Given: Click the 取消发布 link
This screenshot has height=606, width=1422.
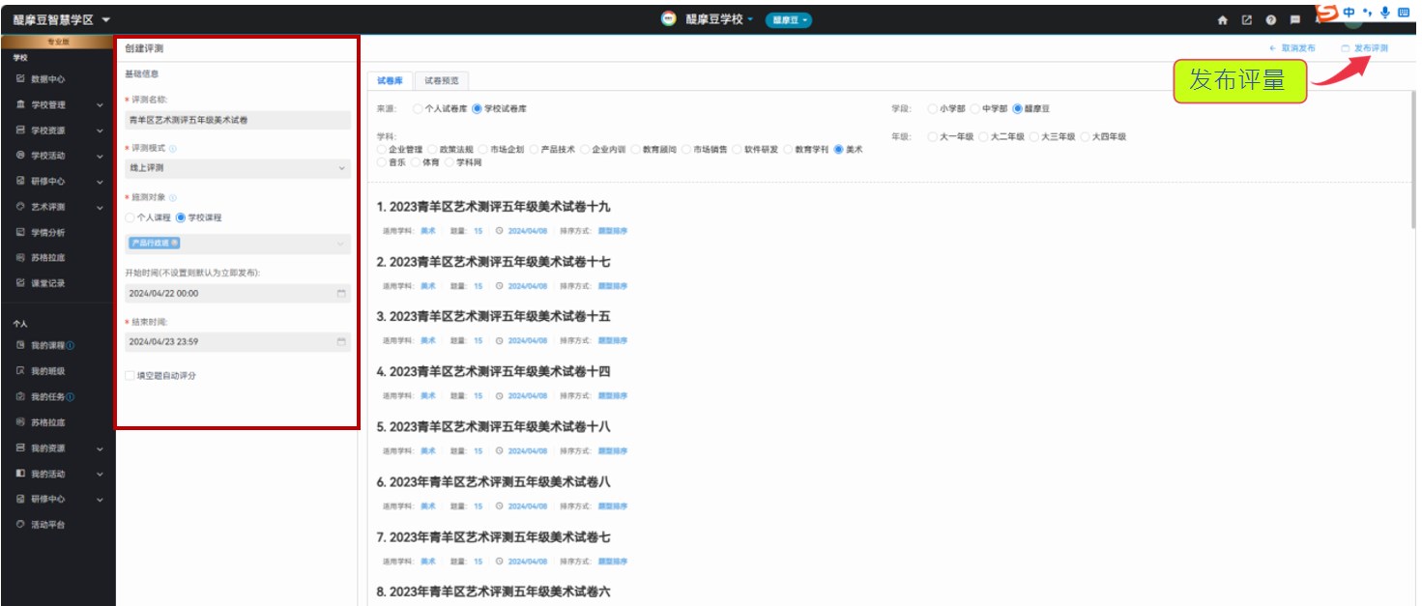Looking at the screenshot, I should coord(1292,48).
